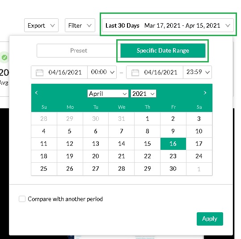
Task: Advance to next month with right arrow
Action: [x=205, y=93]
